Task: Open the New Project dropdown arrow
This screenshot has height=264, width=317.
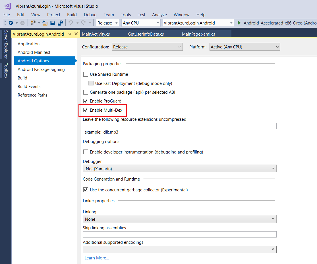Action: coord(39,23)
